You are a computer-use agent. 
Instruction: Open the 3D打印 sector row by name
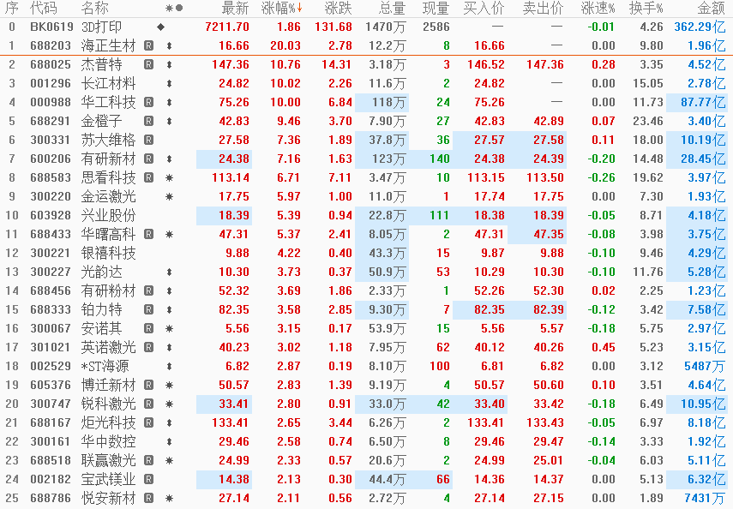(x=101, y=27)
